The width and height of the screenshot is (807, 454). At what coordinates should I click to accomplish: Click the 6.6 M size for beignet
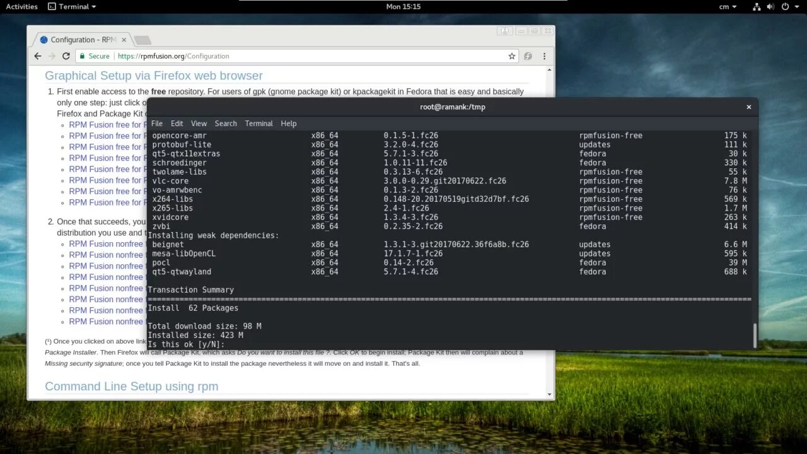735,245
